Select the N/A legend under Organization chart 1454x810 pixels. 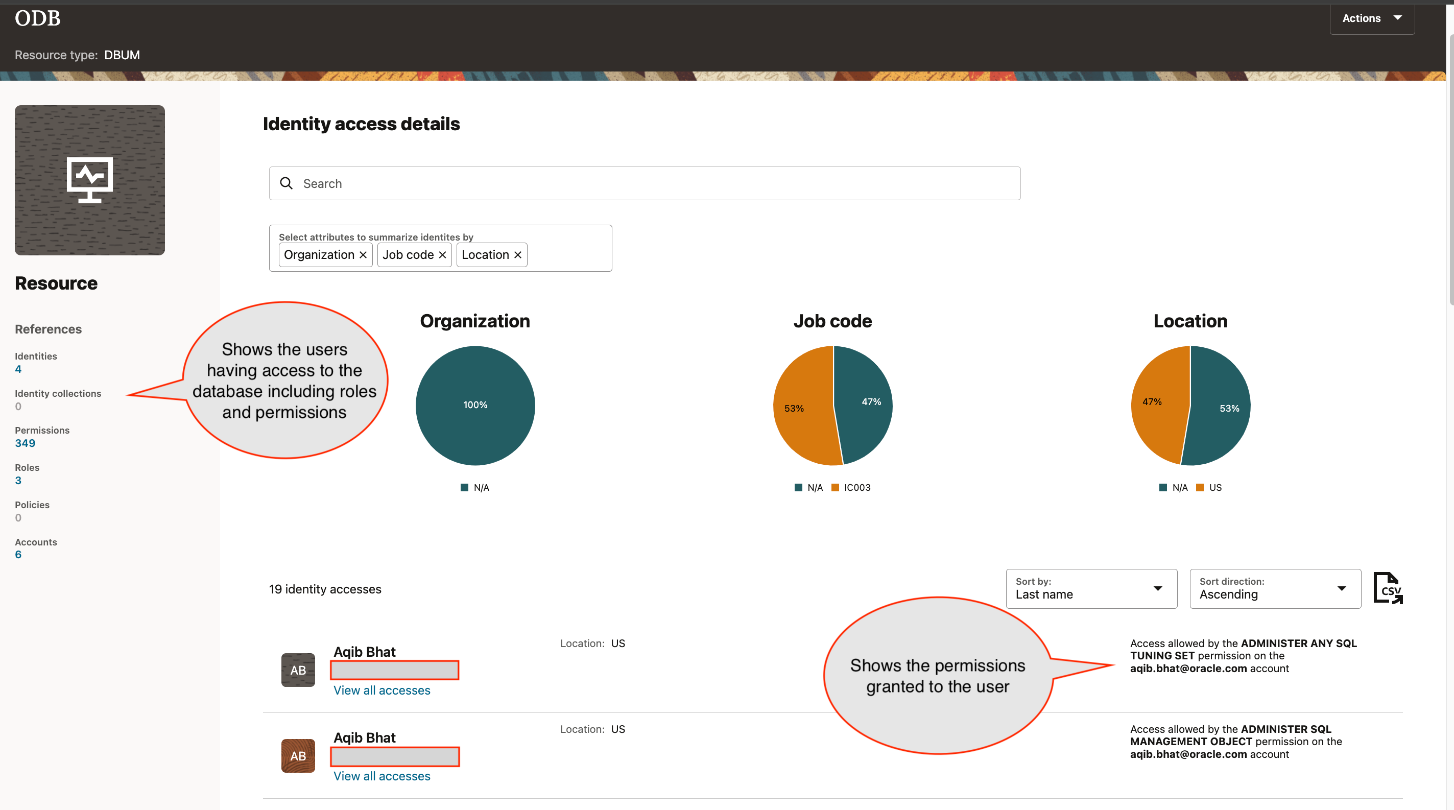474,487
